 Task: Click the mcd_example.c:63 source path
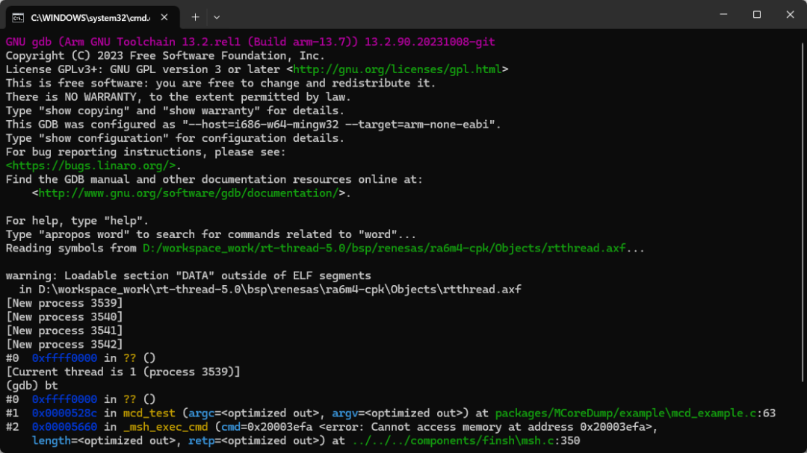click(x=635, y=413)
